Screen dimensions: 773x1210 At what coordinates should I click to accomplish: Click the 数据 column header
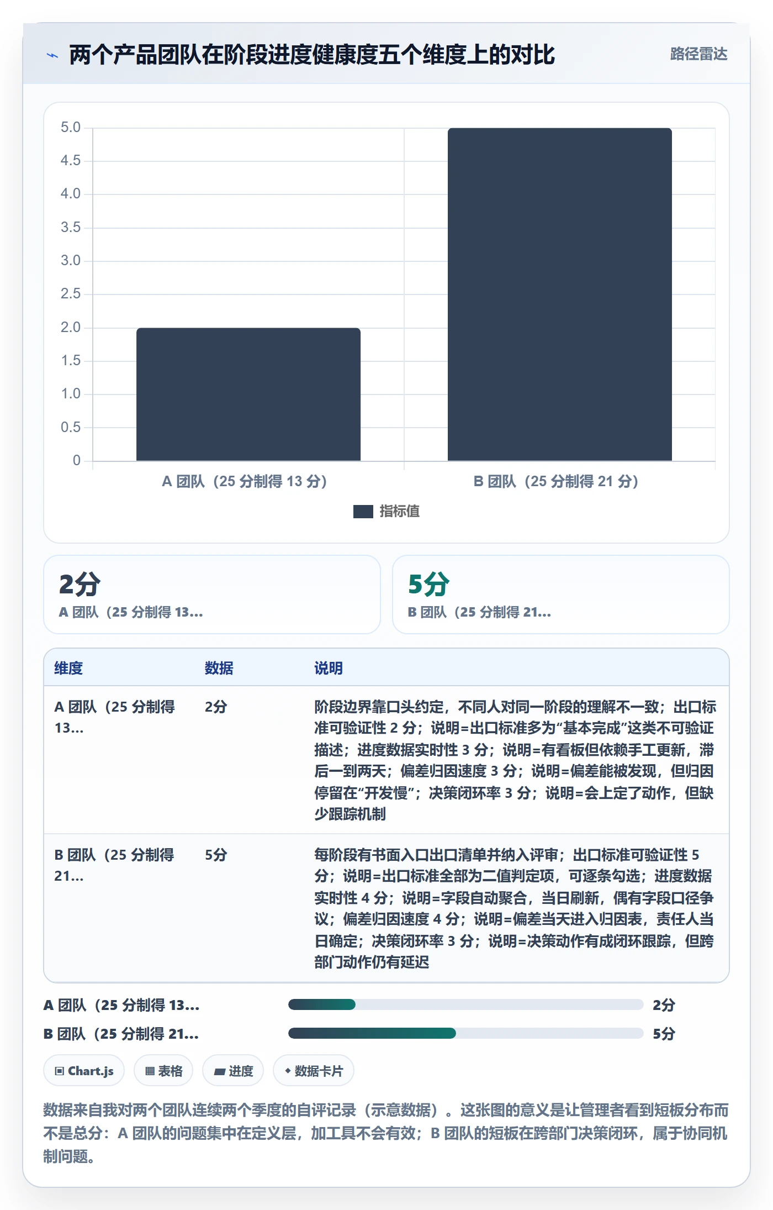pos(219,668)
